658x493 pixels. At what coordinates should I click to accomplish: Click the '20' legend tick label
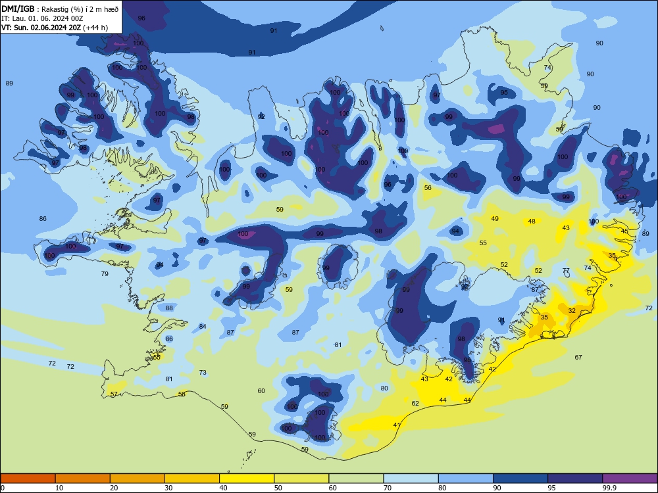[x=114, y=488]
